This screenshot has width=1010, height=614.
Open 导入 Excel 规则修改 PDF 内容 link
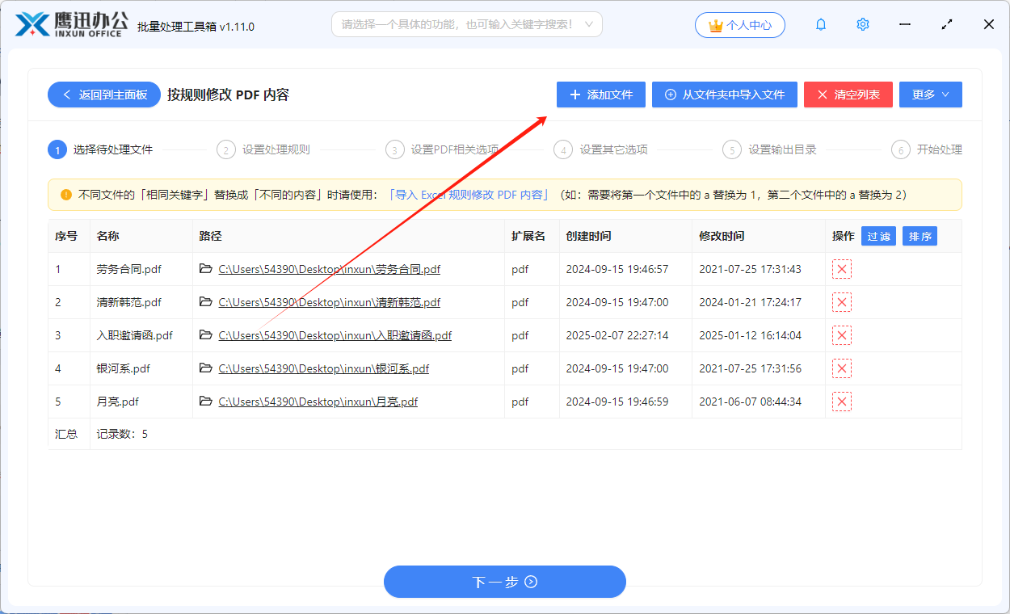[x=469, y=195]
